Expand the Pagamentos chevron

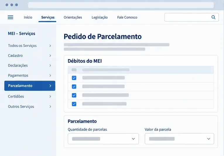pos(50,75)
